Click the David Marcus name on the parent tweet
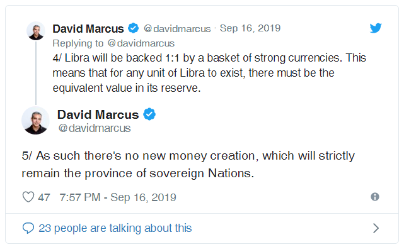Viewport: 404px width, 247px height. point(88,28)
